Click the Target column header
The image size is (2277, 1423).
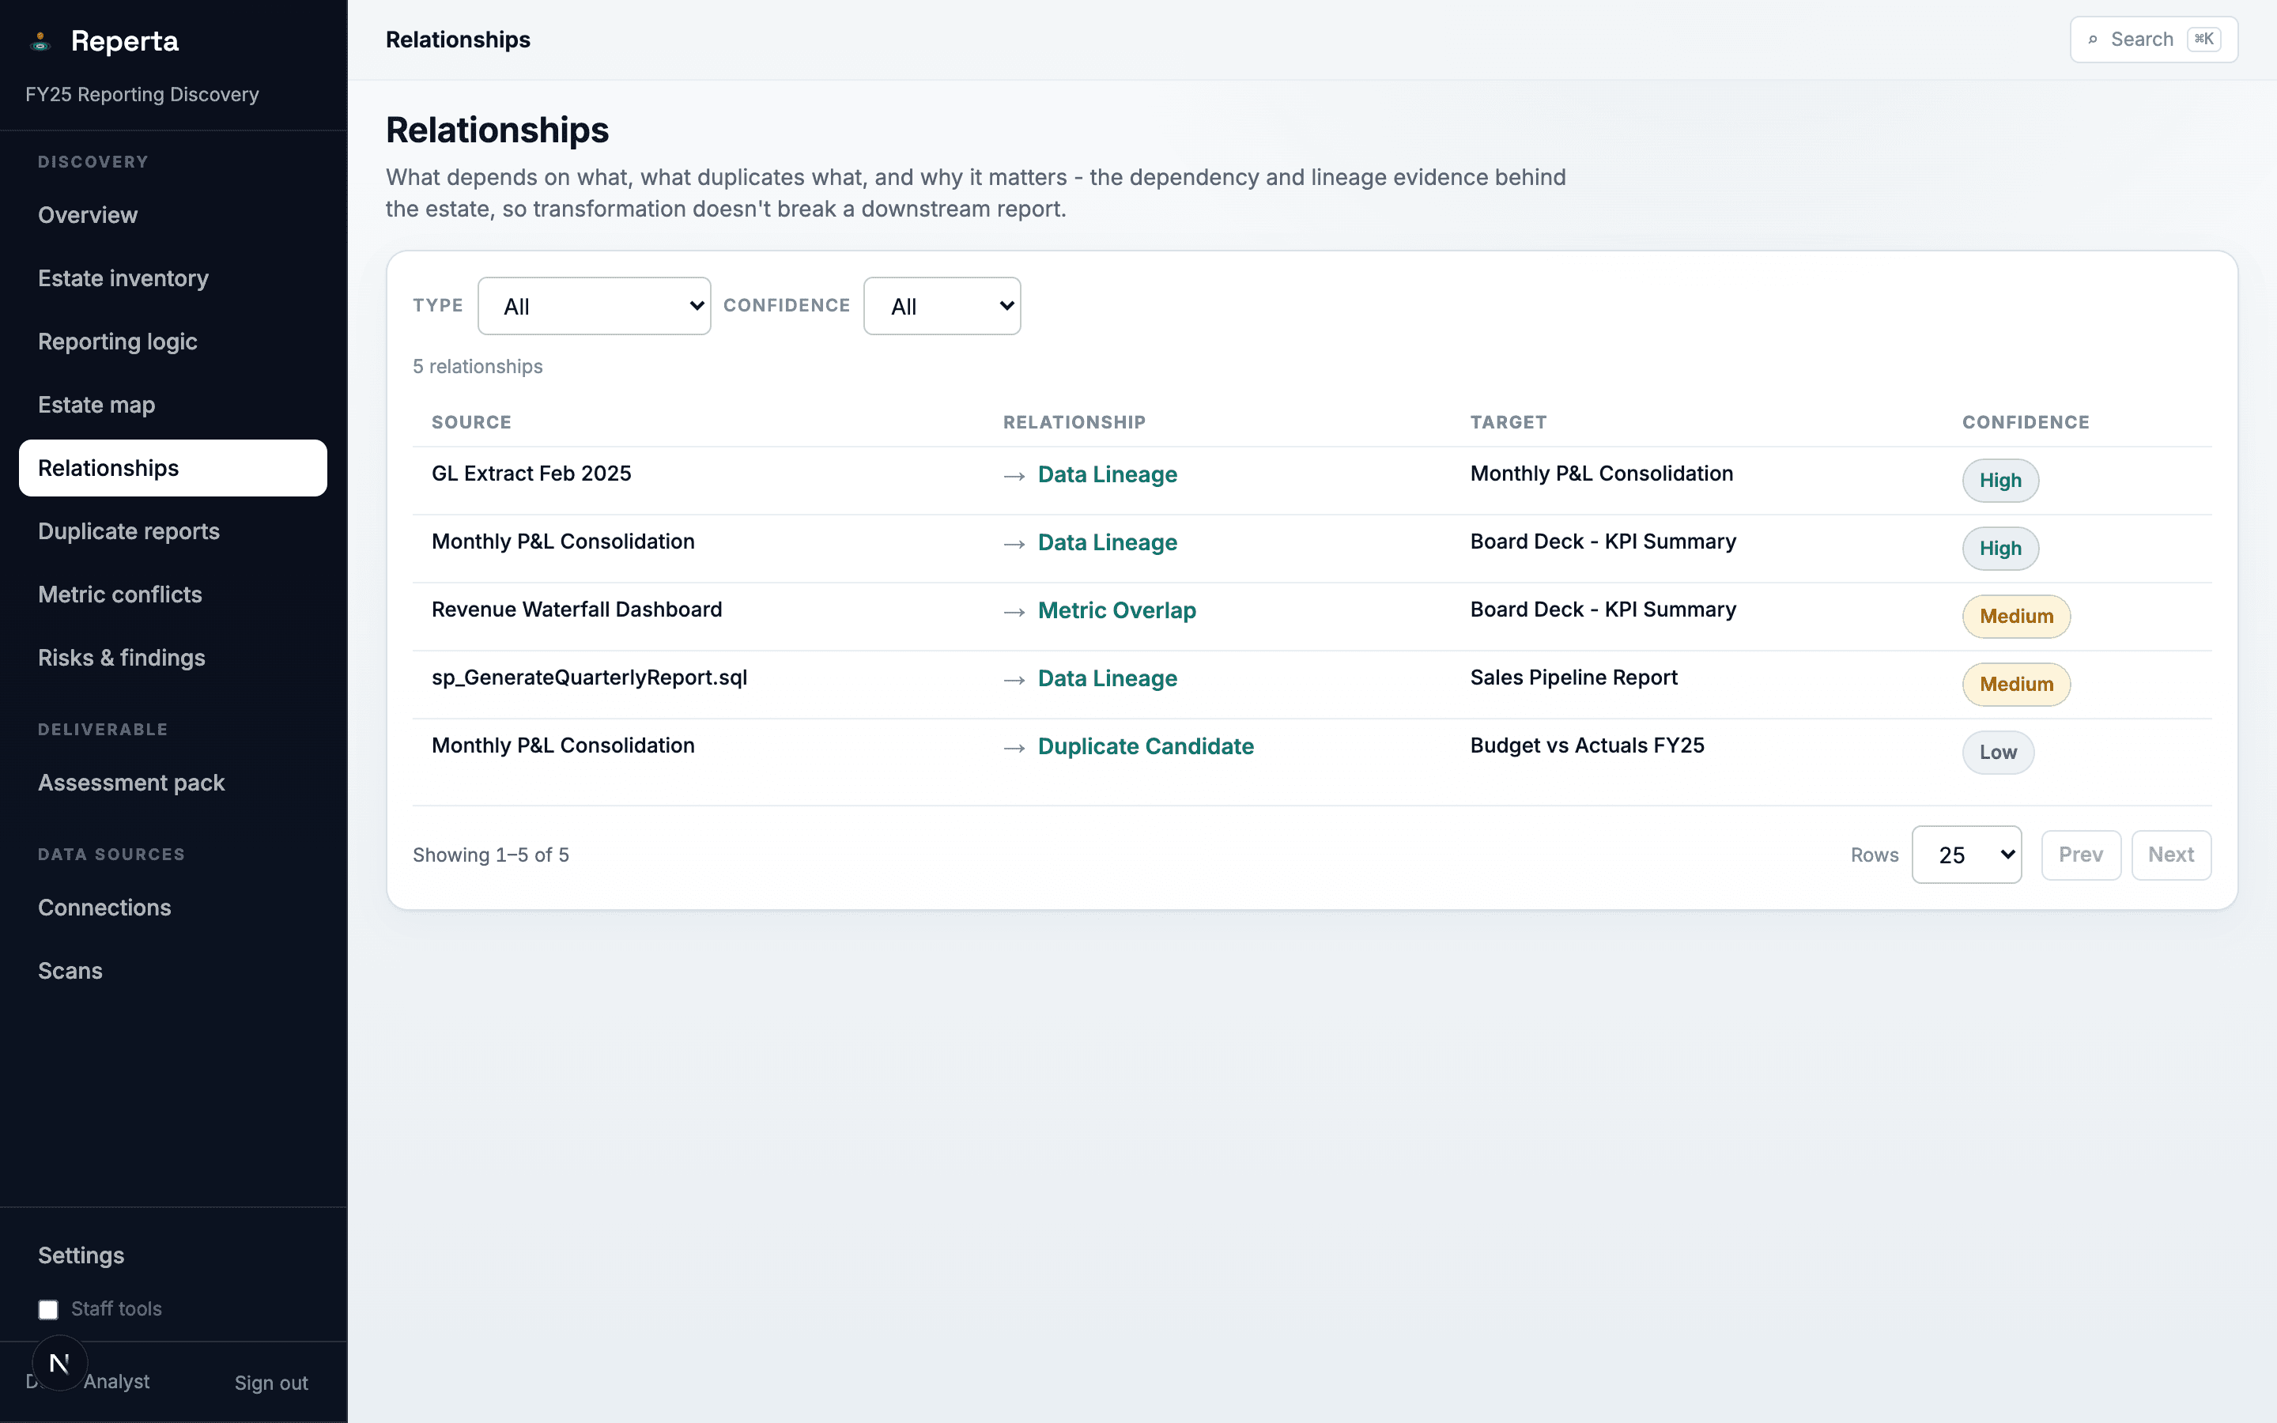tap(1509, 423)
